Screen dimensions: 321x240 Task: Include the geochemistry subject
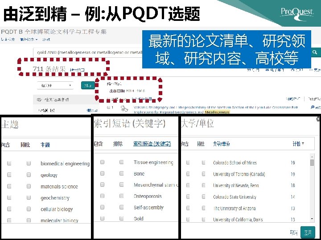click(x=9, y=197)
